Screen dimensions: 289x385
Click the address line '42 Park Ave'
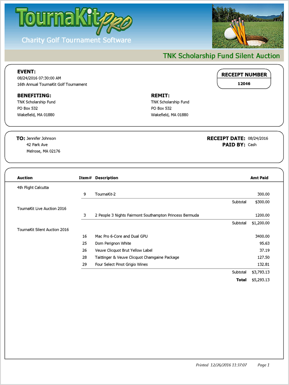point(37,144)
